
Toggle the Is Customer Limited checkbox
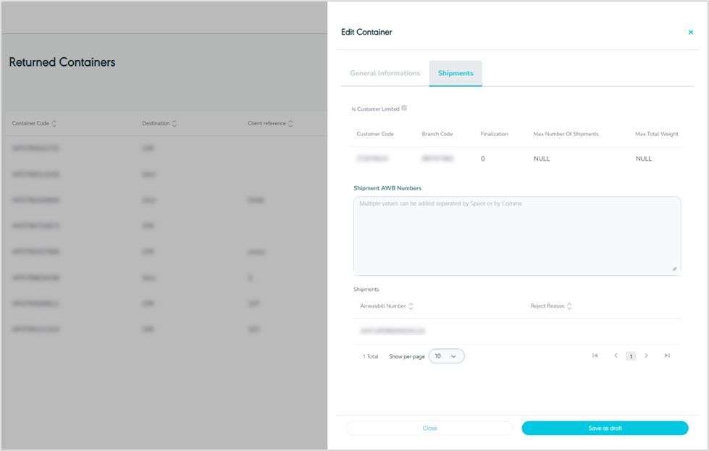point(404,109)
